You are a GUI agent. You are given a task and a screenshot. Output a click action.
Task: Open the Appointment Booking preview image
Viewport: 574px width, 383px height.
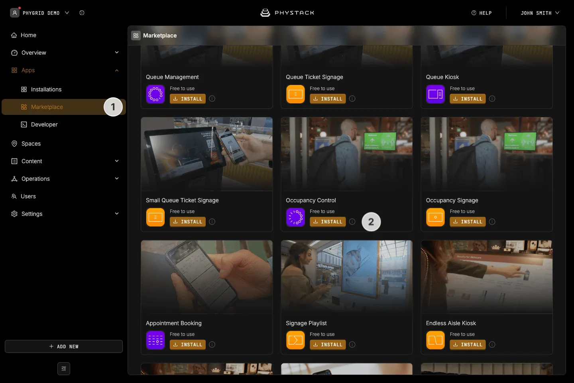click(207, 277)
